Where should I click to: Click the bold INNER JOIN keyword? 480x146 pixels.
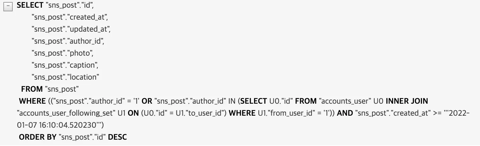(x=406, y=101)
